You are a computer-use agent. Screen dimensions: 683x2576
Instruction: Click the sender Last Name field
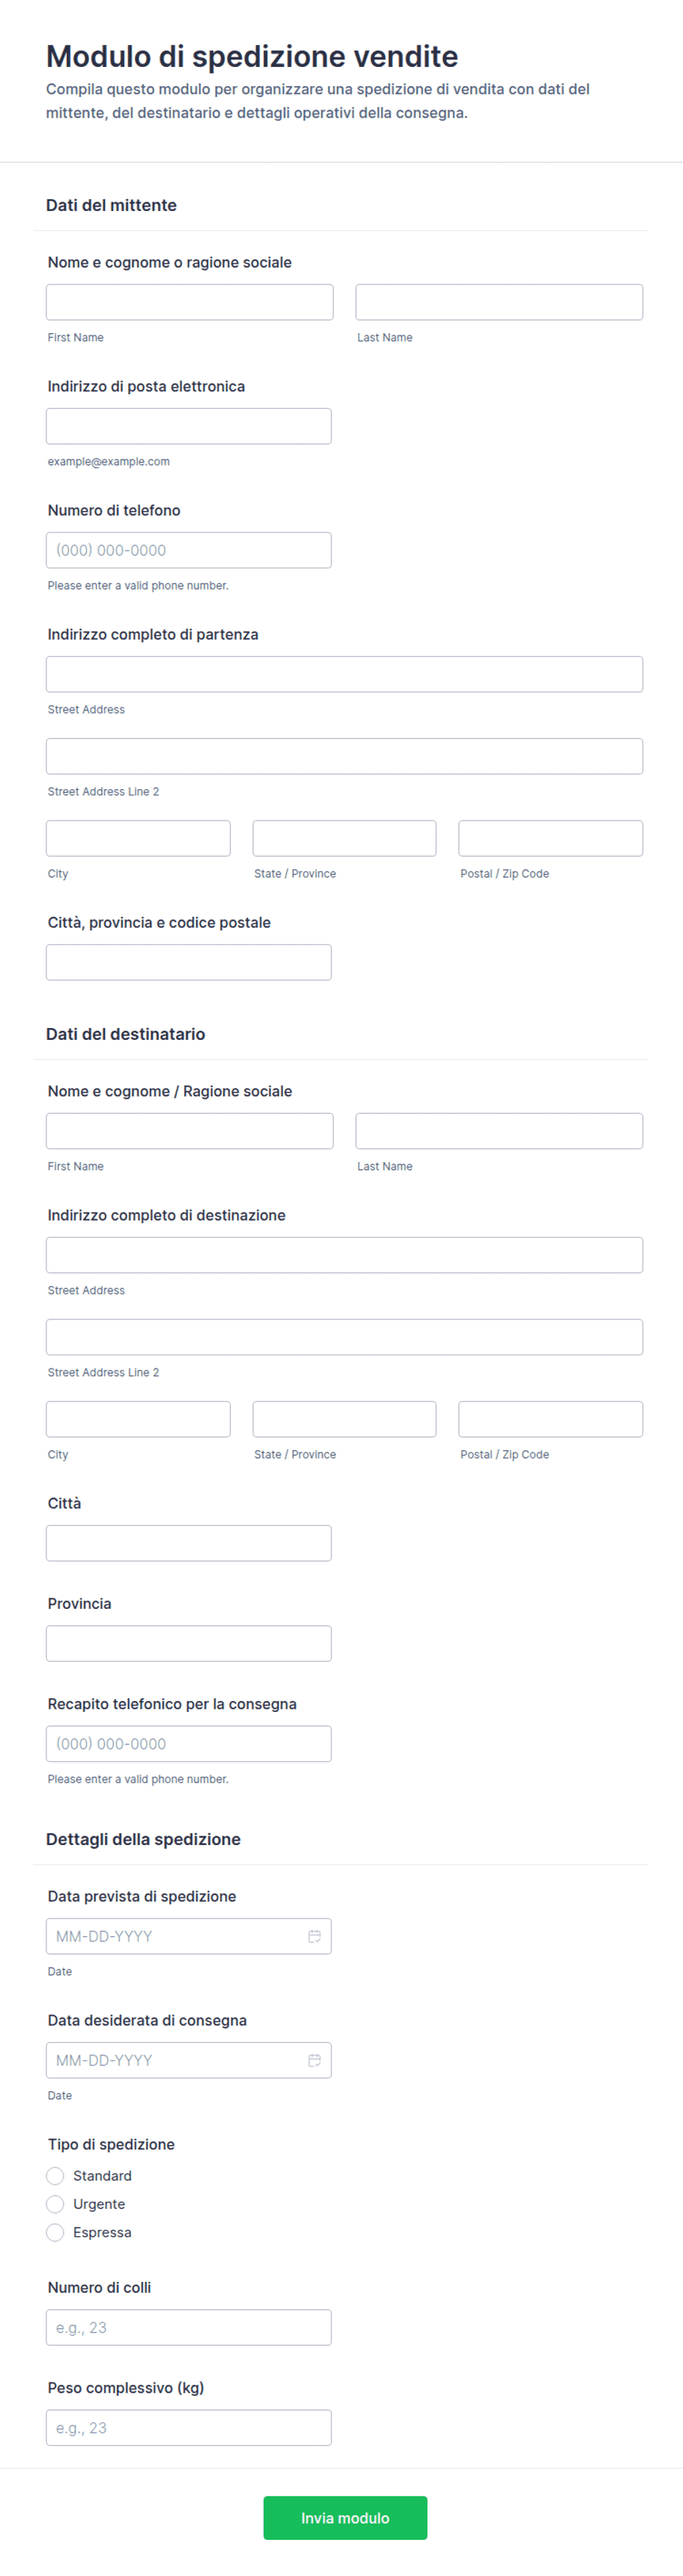tap(499, 302)
